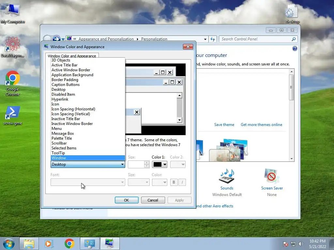
Task: Select Icon in the item list
Action: [x=88, y=104]
